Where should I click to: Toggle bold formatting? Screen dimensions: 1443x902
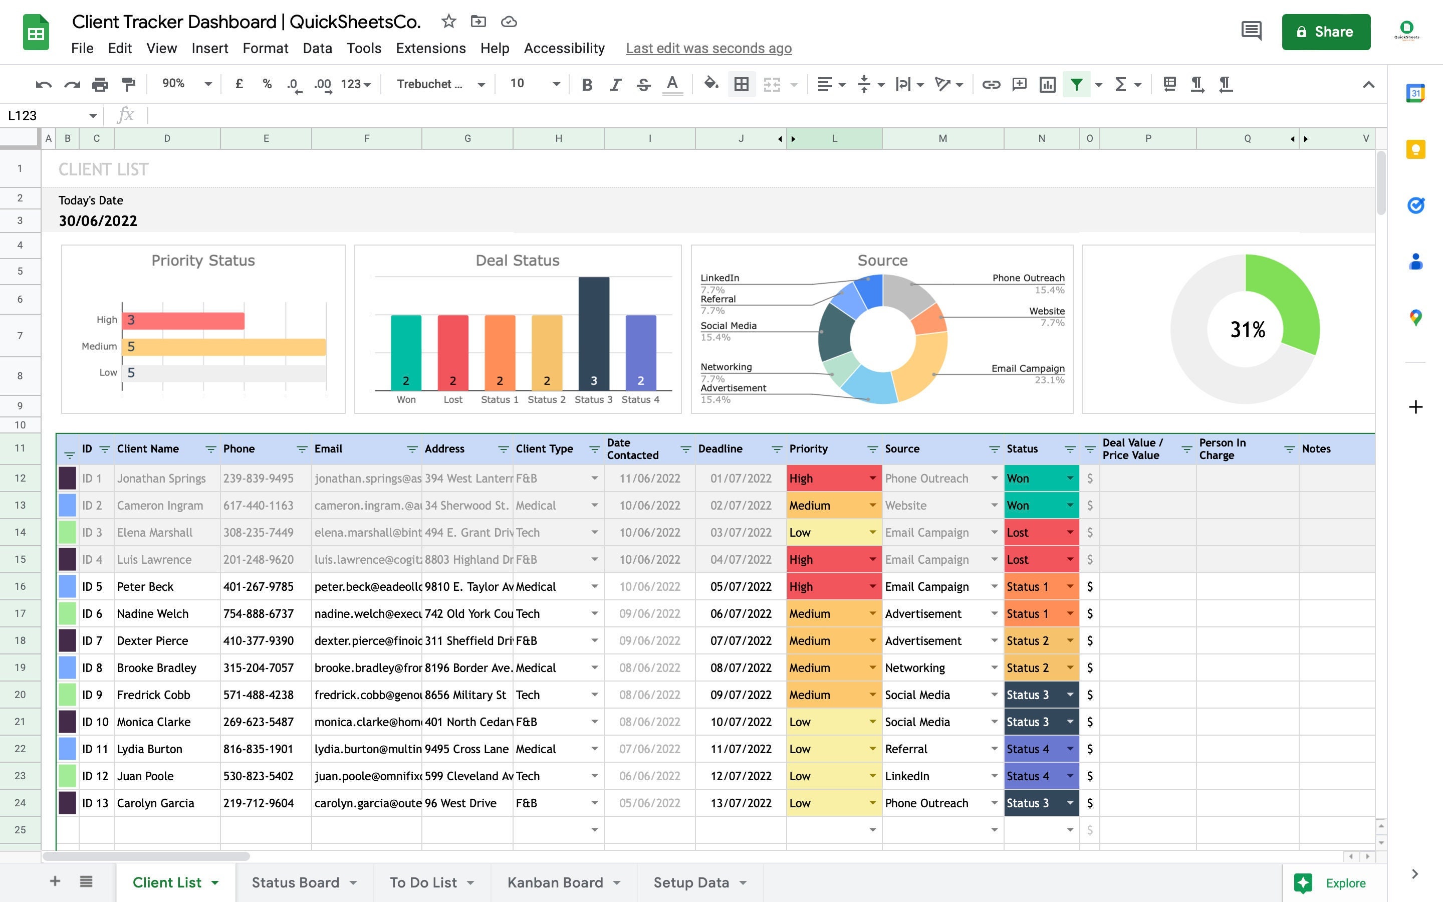point(587,85)
